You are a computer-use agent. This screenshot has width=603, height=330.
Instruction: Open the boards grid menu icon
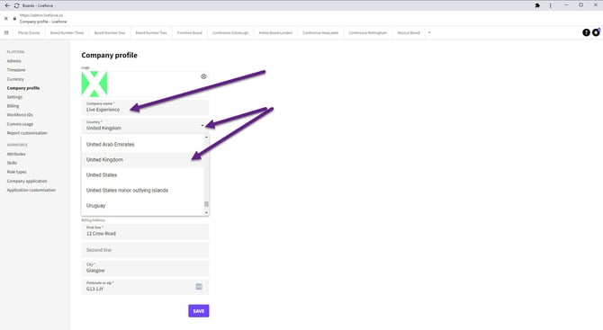(6, 32)
